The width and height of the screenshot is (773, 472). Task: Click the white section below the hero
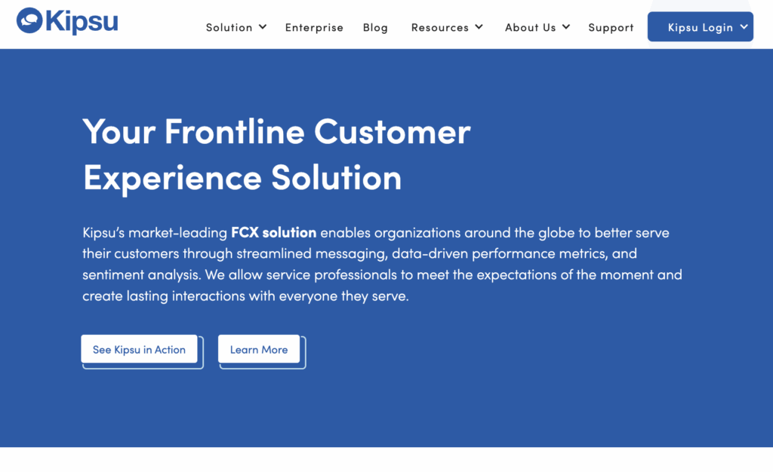pyautogui.click(x=386, y=460)
